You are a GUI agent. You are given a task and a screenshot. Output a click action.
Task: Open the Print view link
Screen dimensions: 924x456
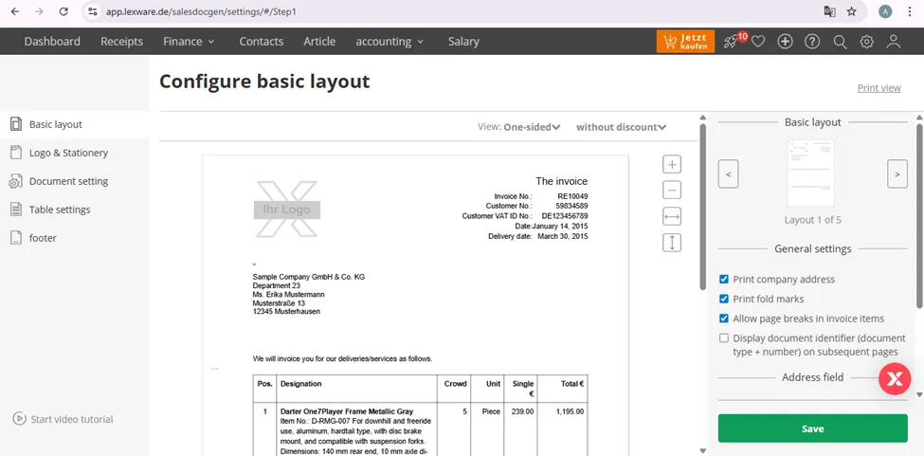point(879,88)
